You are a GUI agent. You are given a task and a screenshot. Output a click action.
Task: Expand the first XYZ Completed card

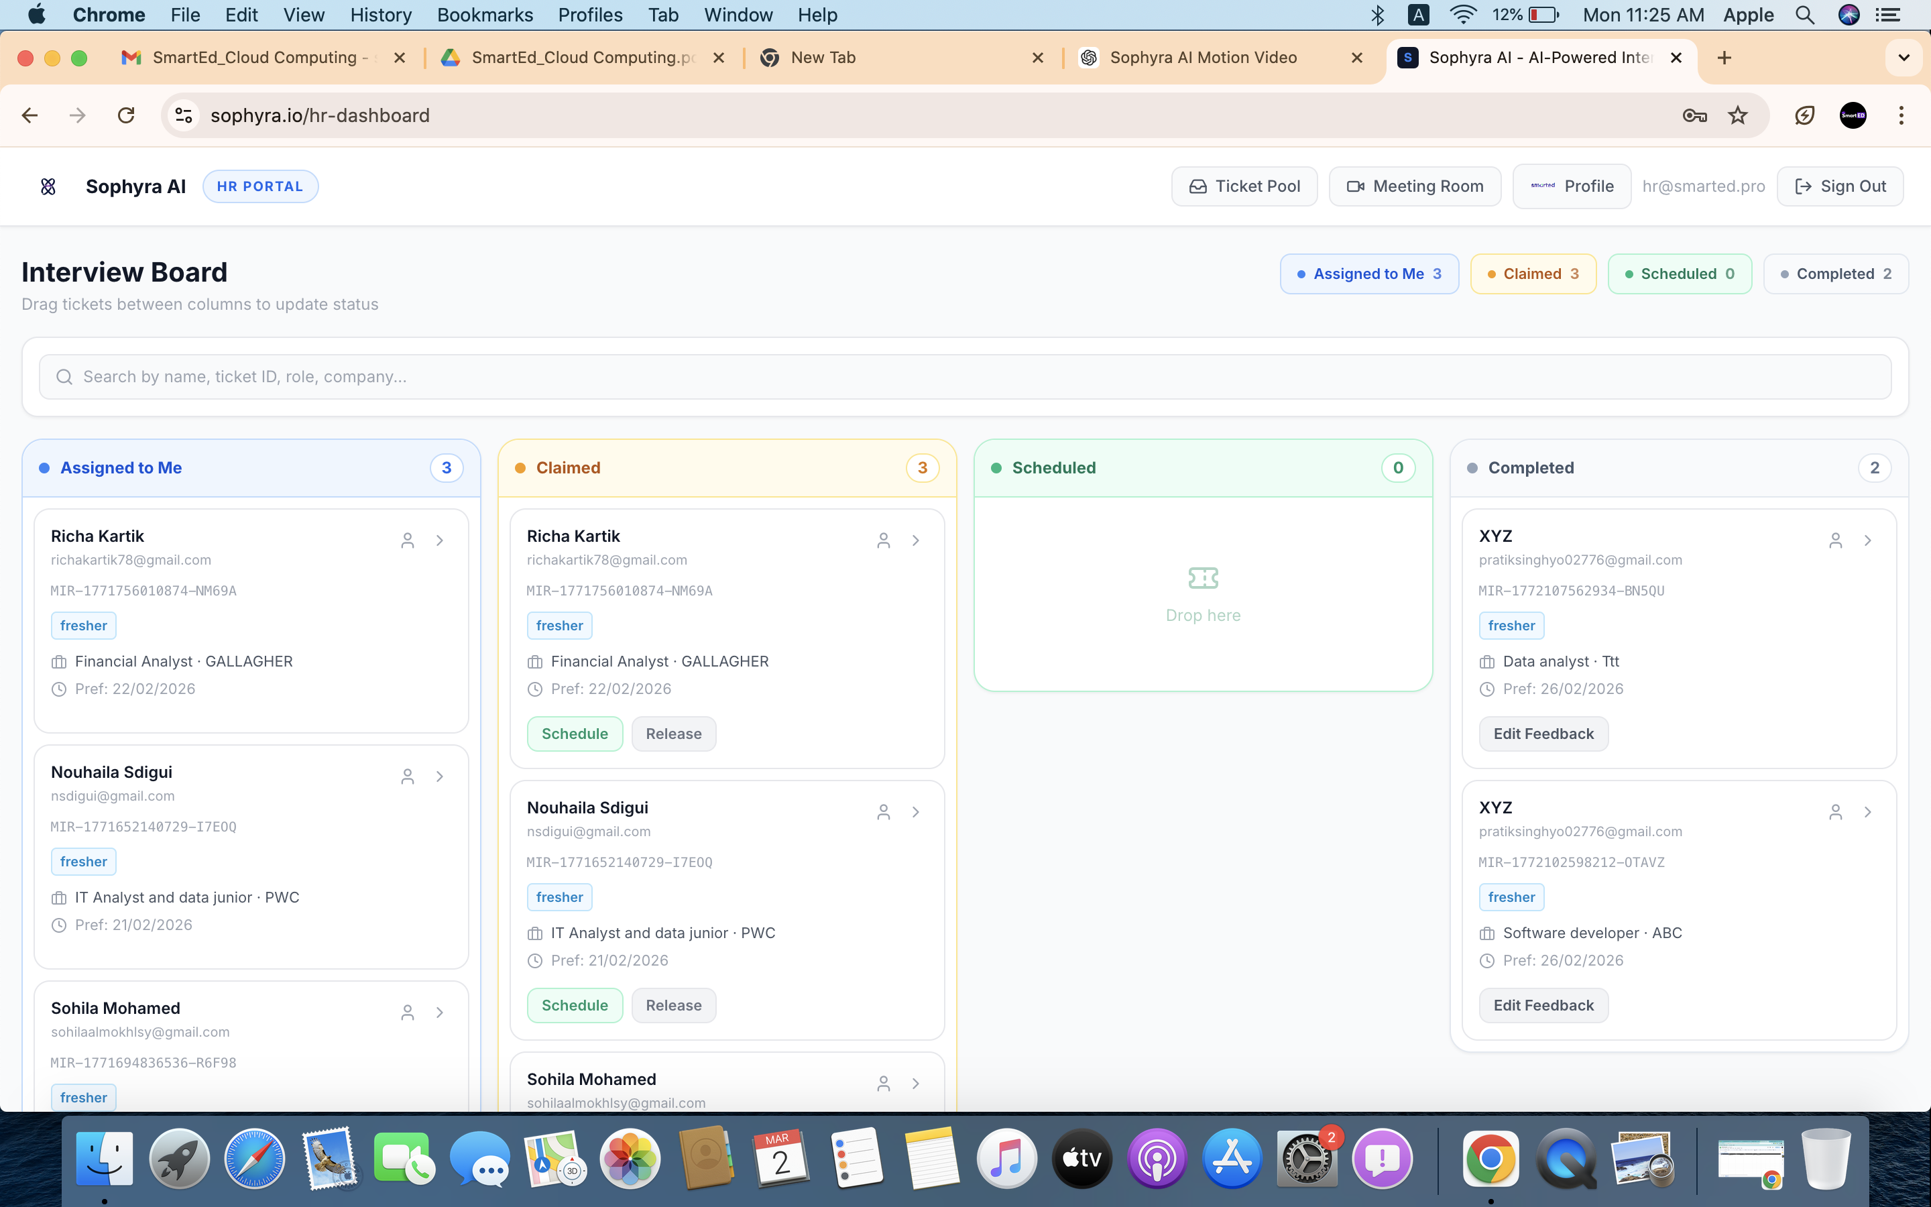1867,540
